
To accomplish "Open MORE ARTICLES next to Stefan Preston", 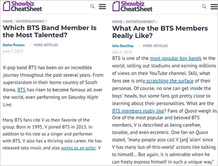I will pos(46,45).
